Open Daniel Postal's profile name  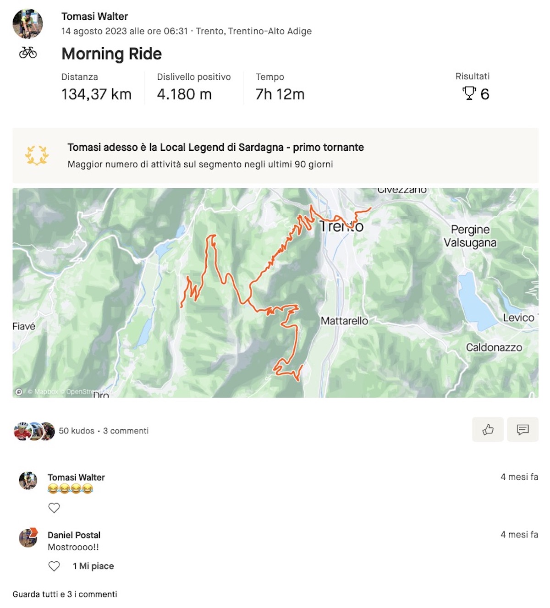74,535
